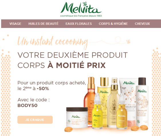Viewport: 161px width, 136px height.
Task: Click the small Calendula oil bottle
Action: click(122, 112)
